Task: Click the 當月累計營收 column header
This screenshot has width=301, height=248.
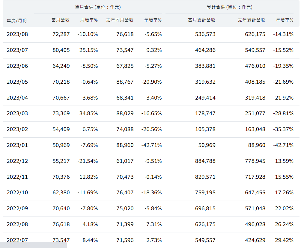Action: pyautogui.click(x=201, y=20)
